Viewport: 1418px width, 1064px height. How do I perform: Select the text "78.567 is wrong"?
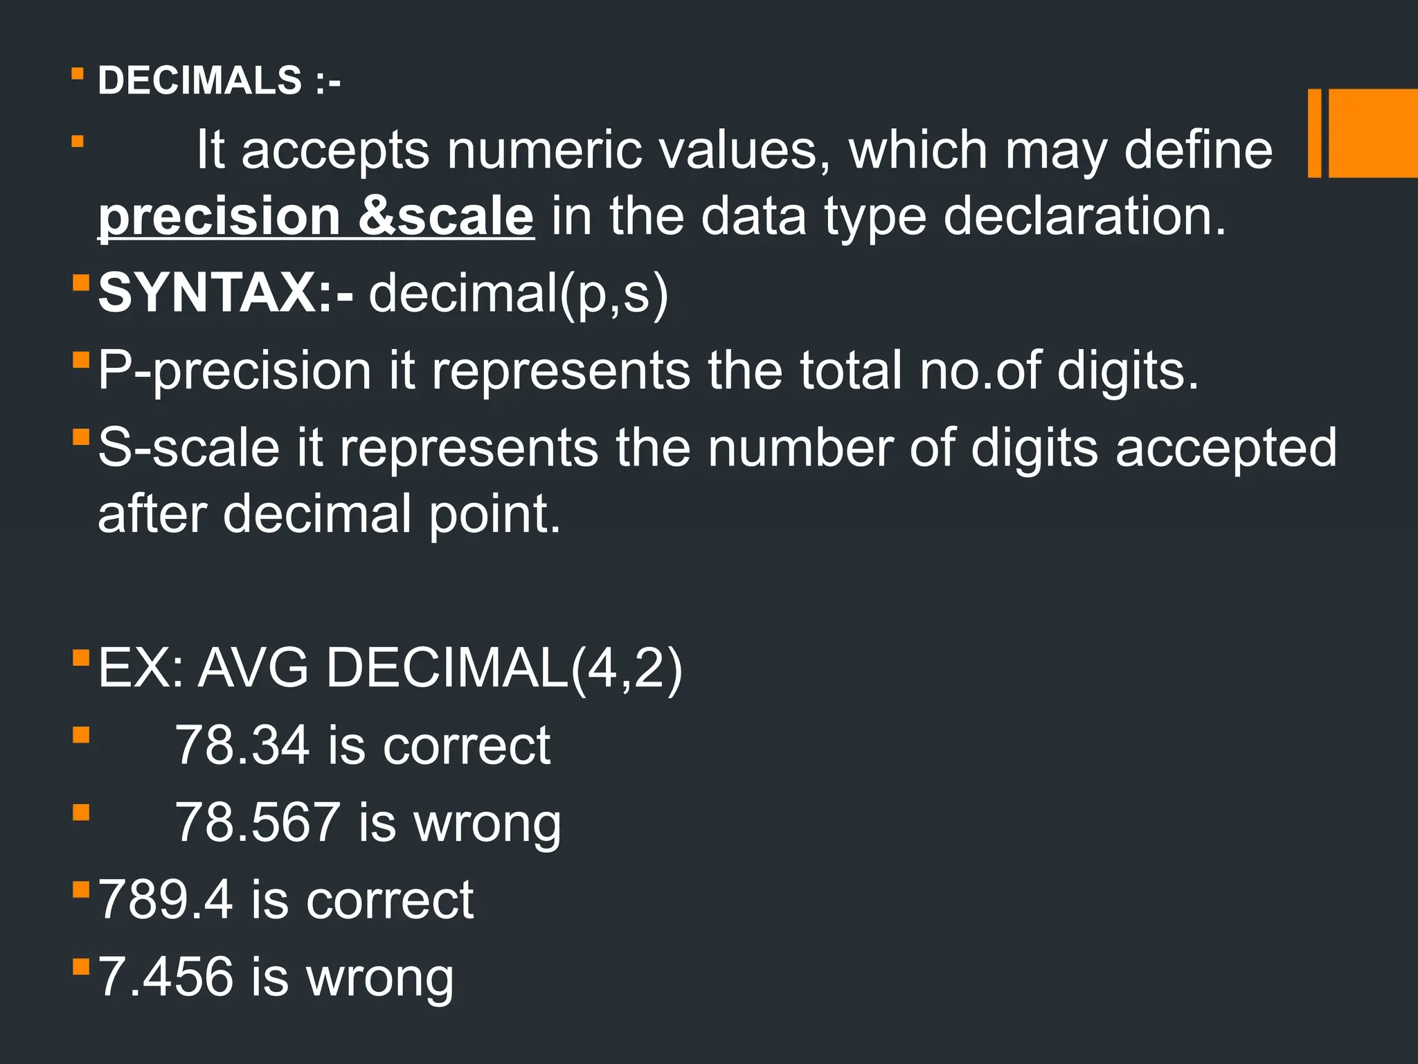(368, 824)
